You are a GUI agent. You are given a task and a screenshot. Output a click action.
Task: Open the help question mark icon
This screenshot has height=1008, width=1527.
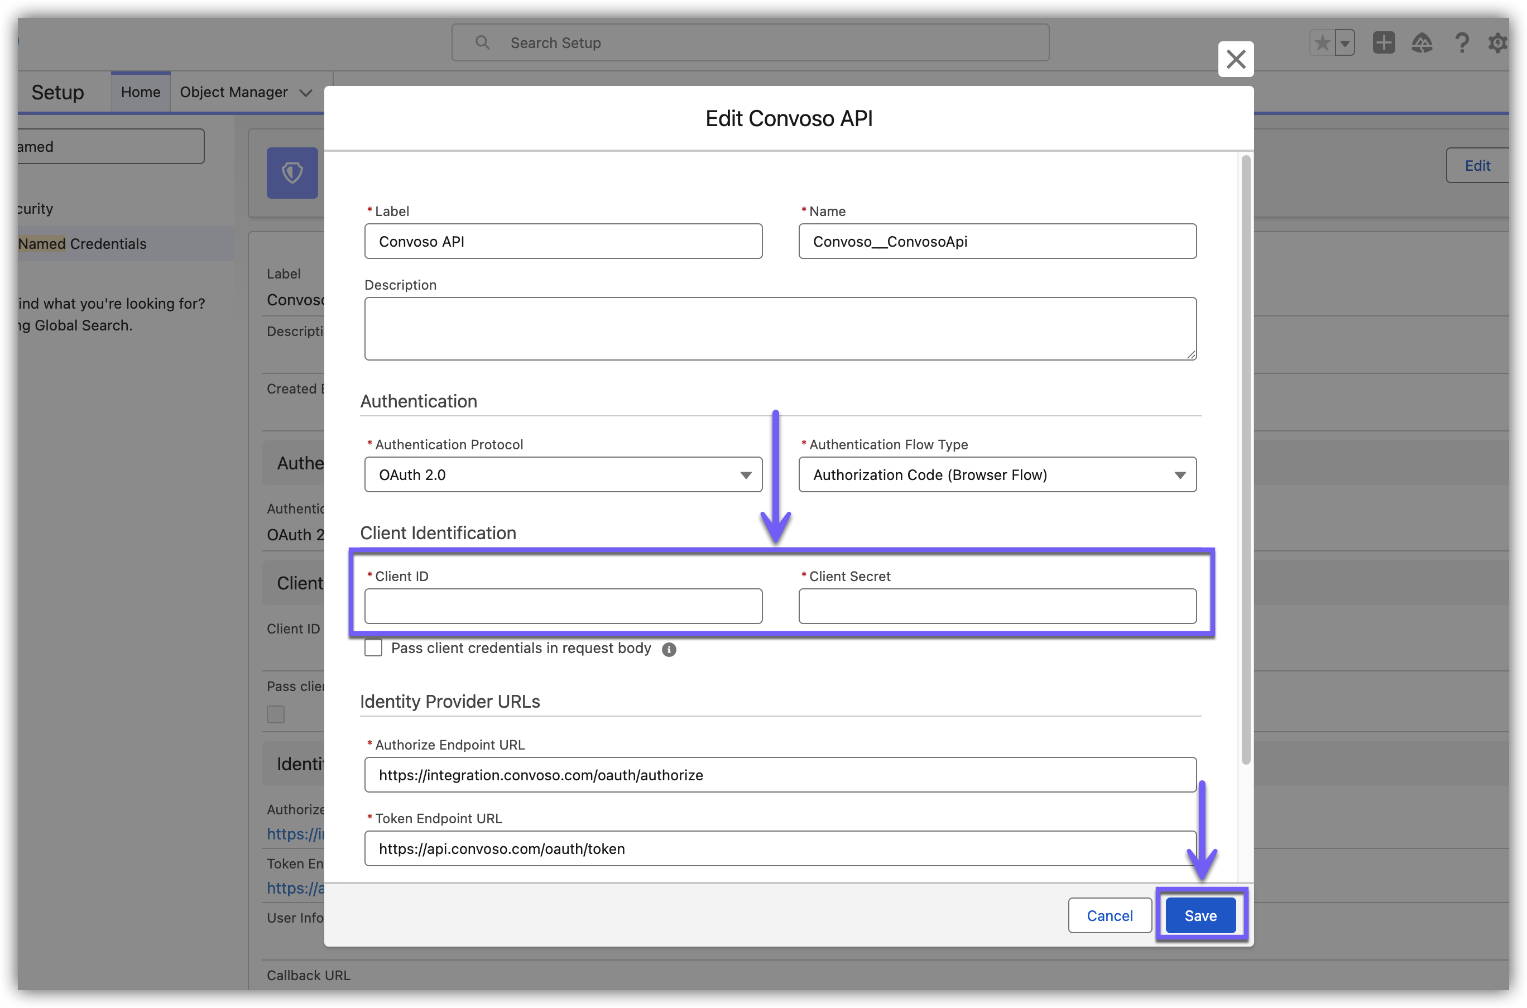1462,43
